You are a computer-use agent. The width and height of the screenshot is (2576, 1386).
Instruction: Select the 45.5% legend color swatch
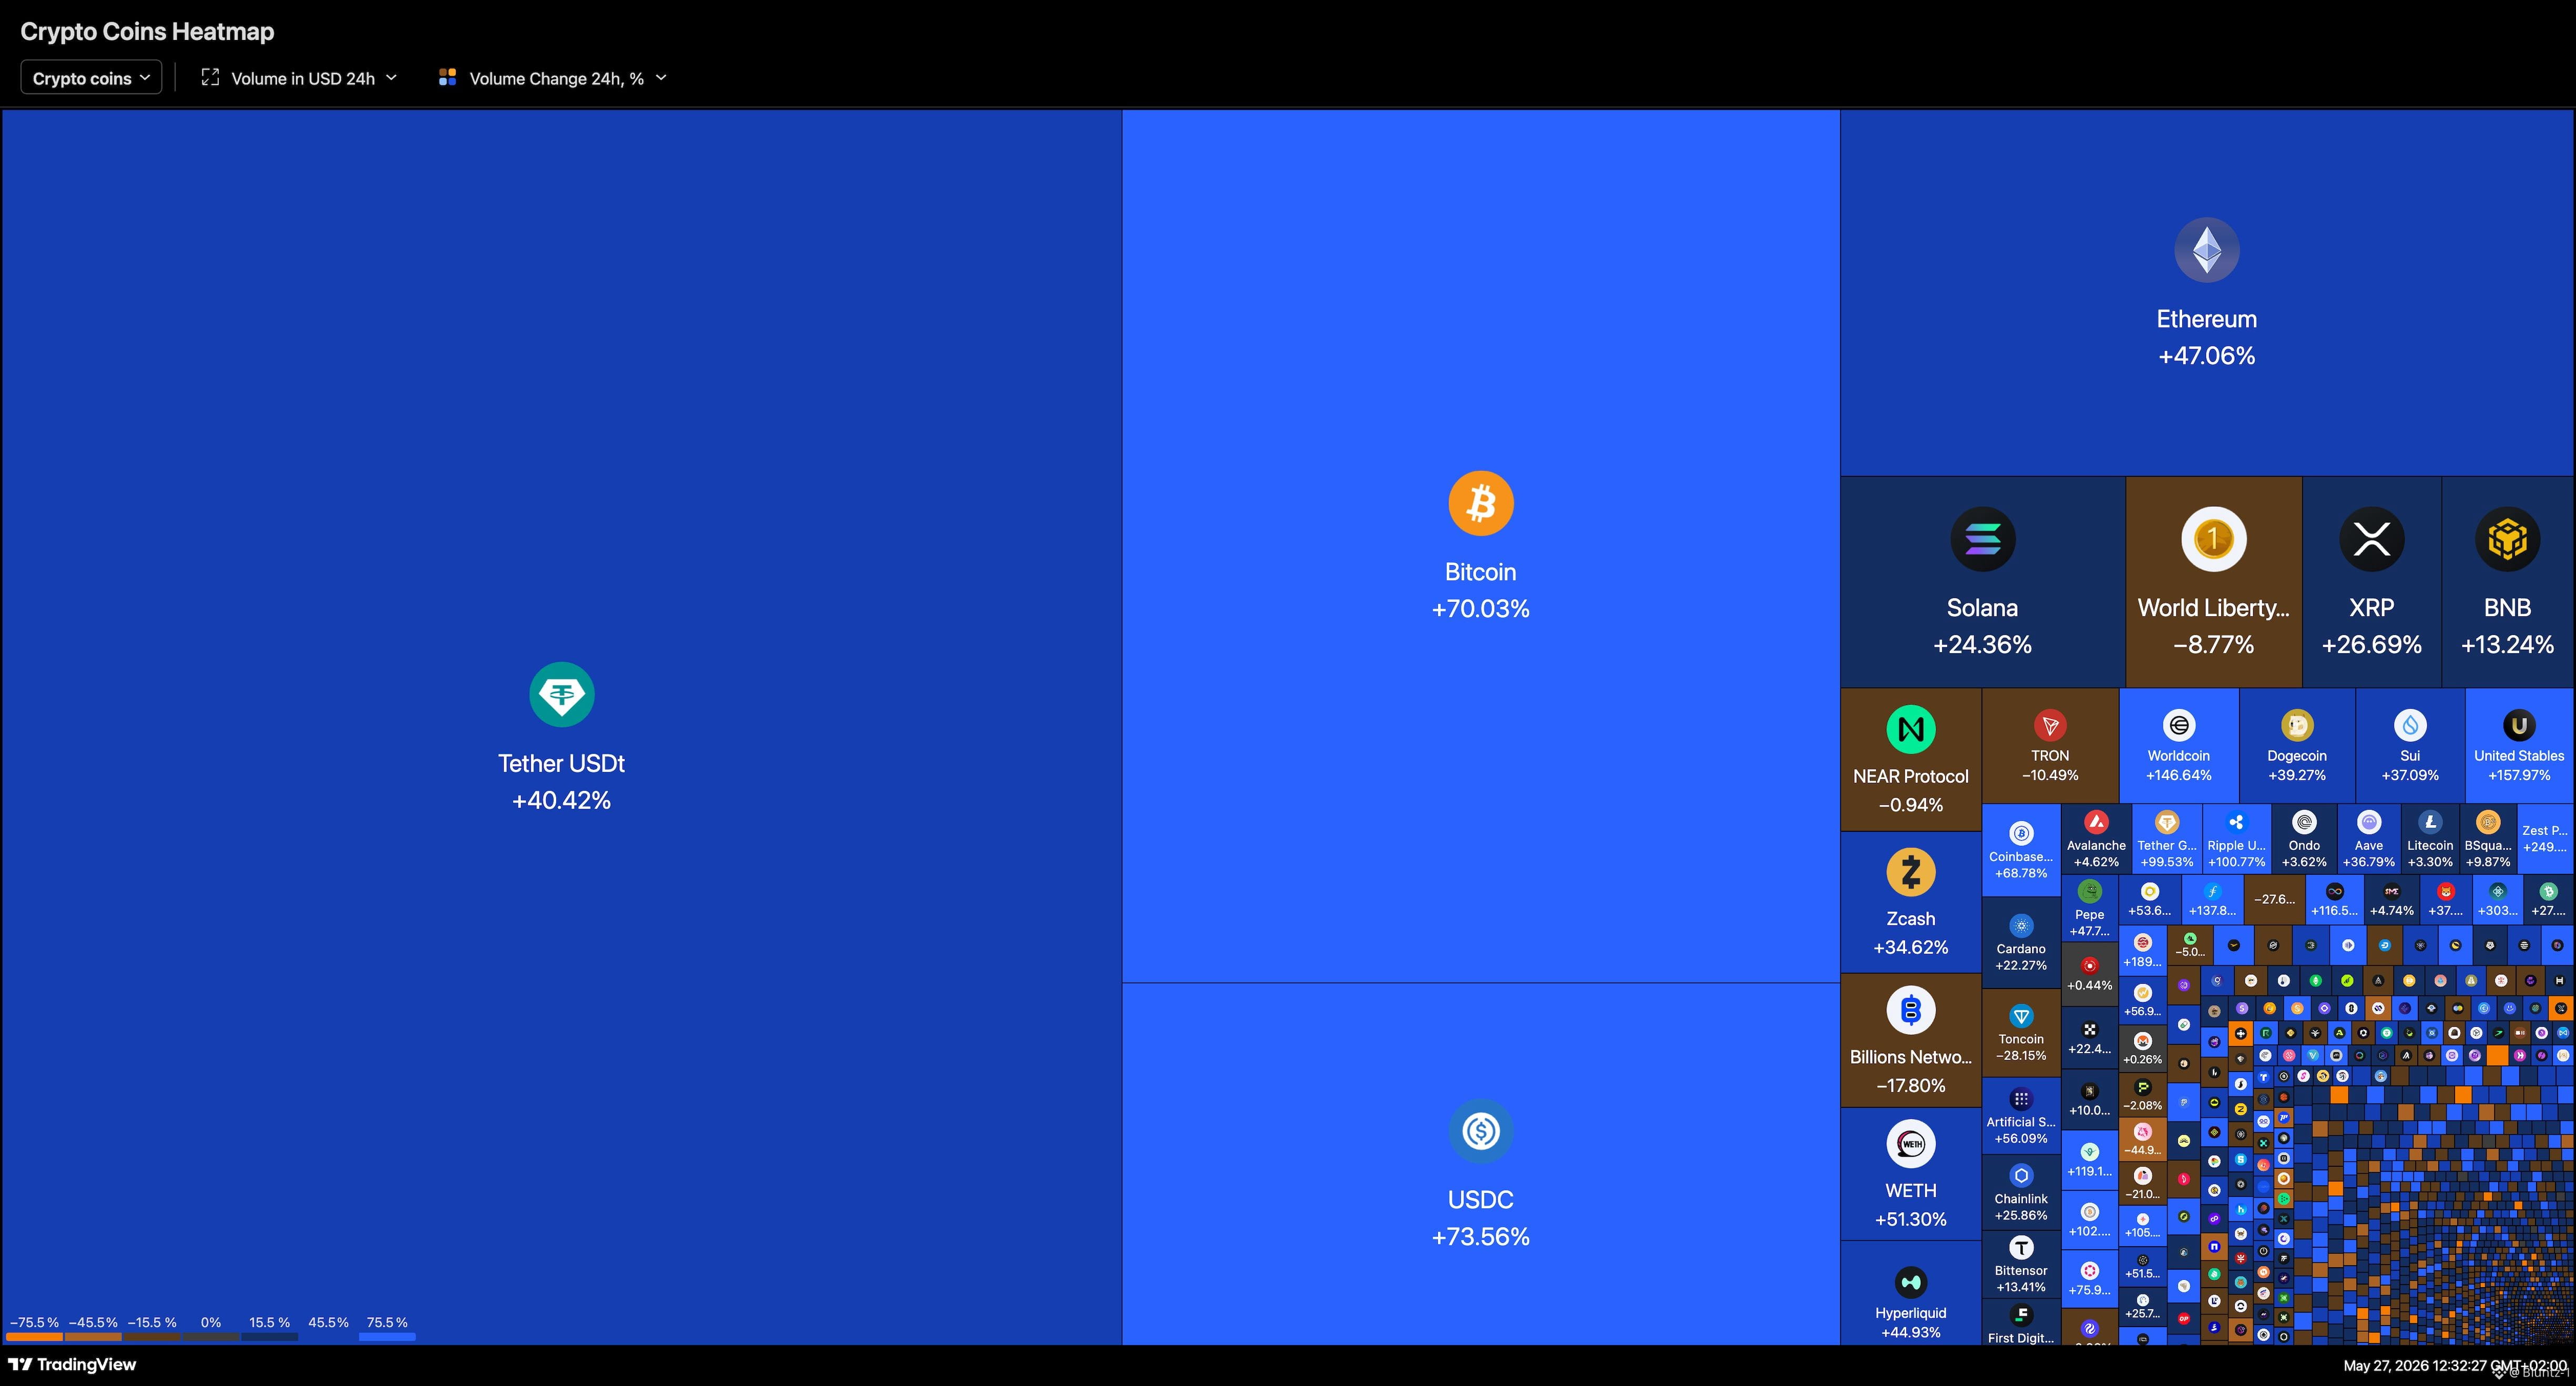(328, 1336)
